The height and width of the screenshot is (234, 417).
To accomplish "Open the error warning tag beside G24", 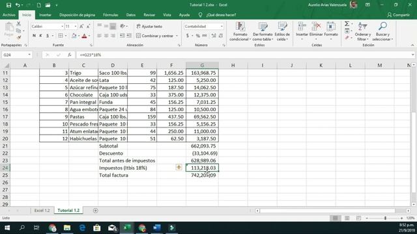I will tap(179, 168).
